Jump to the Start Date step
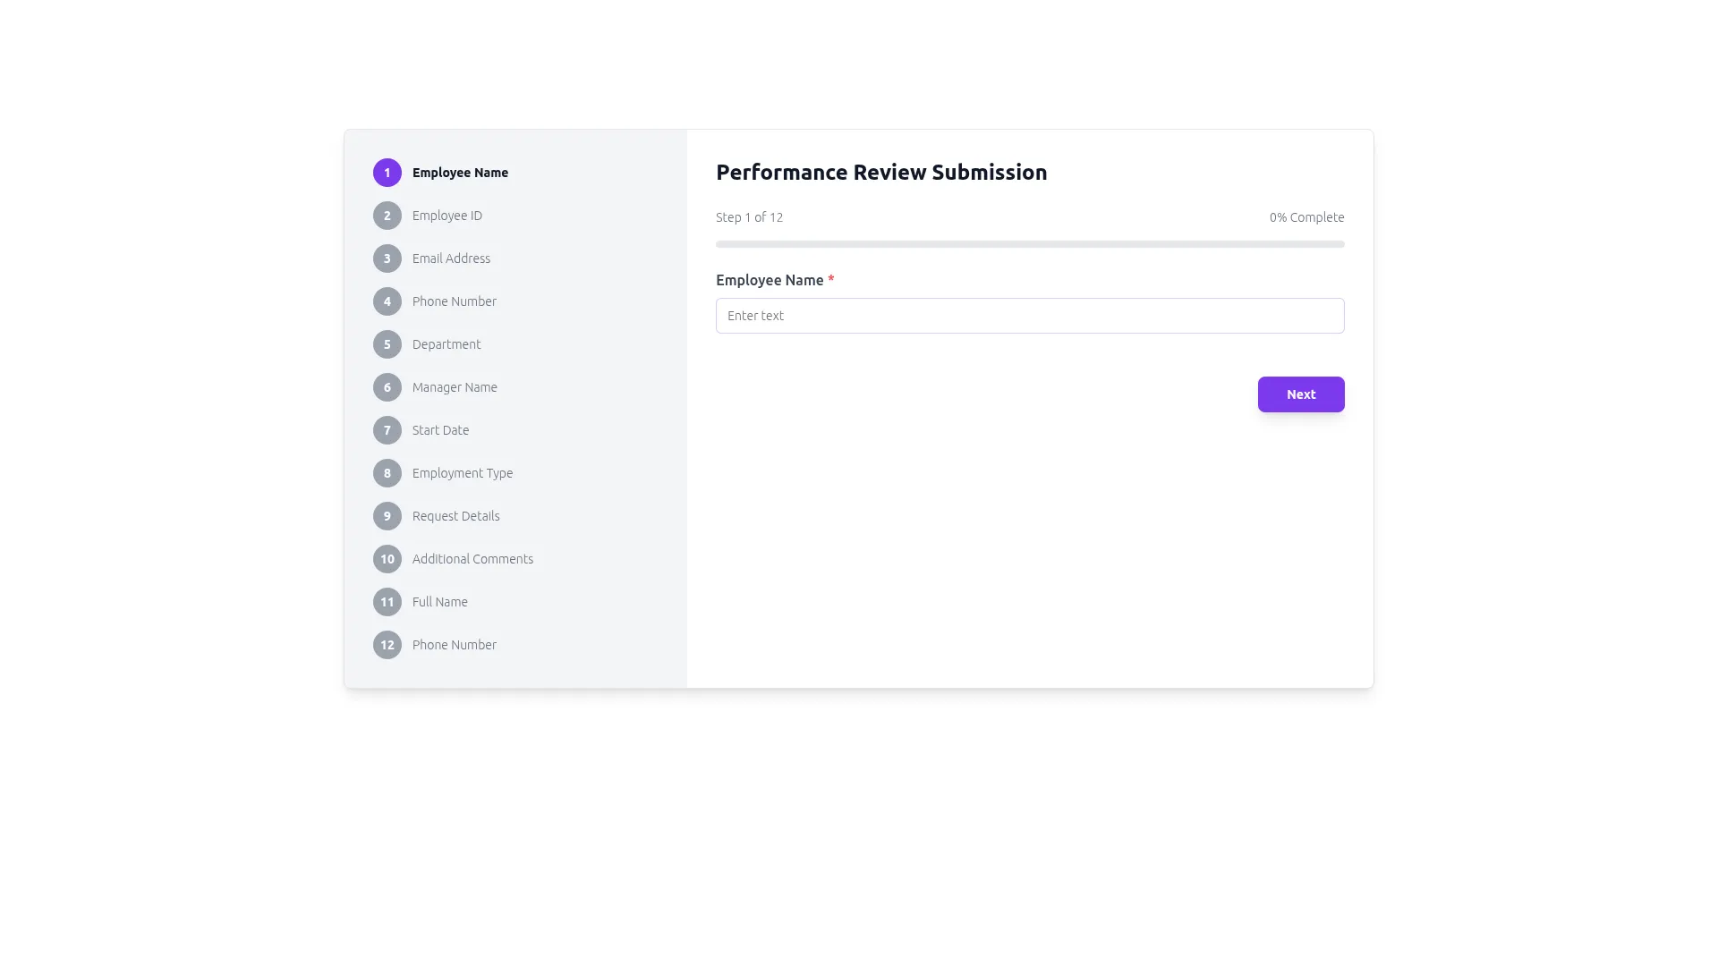The height and width of the screenshot is (966, 1718). point(440,430)
